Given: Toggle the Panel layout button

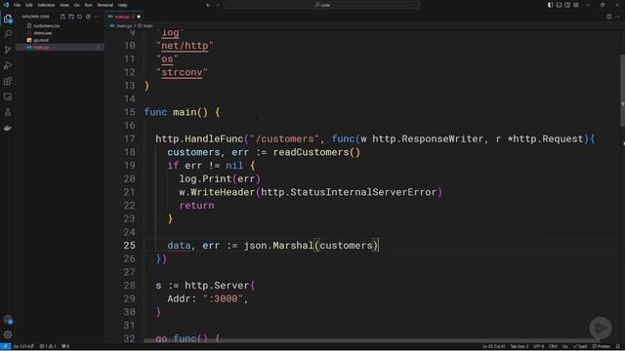Looking at the screenshot, I should point(559,5).
